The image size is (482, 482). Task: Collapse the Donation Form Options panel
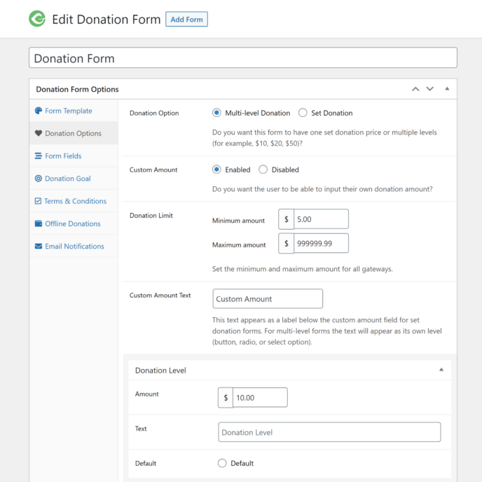coord(447,89)
